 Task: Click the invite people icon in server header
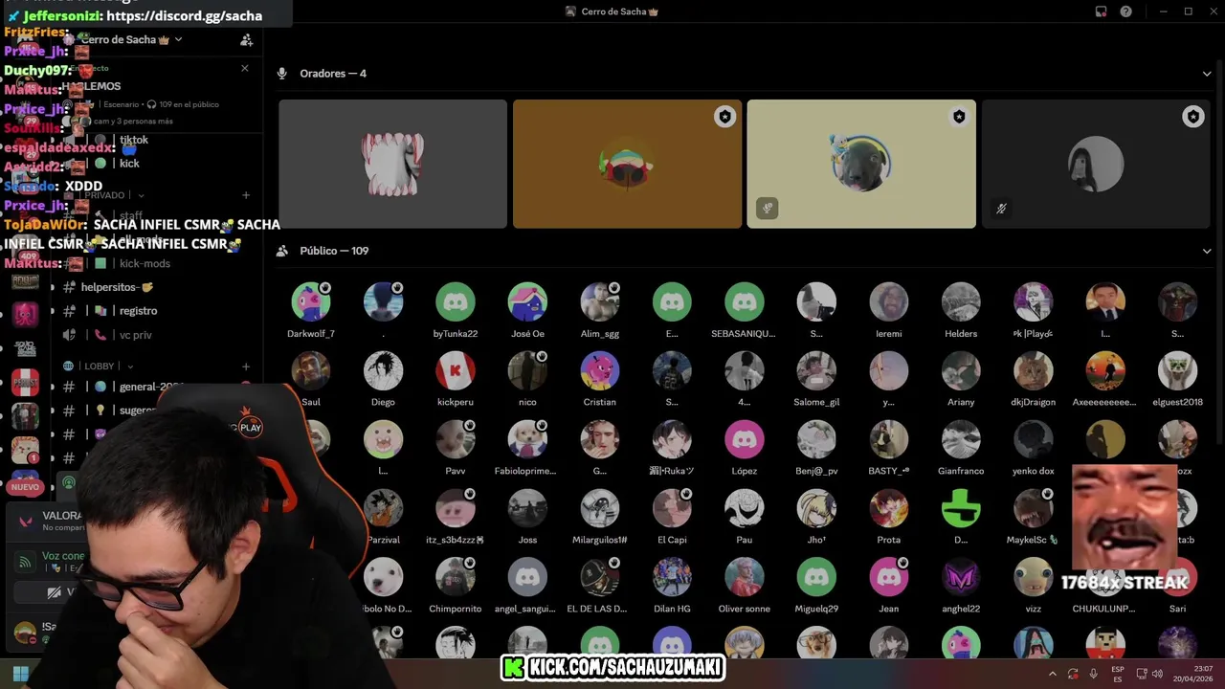246,40
